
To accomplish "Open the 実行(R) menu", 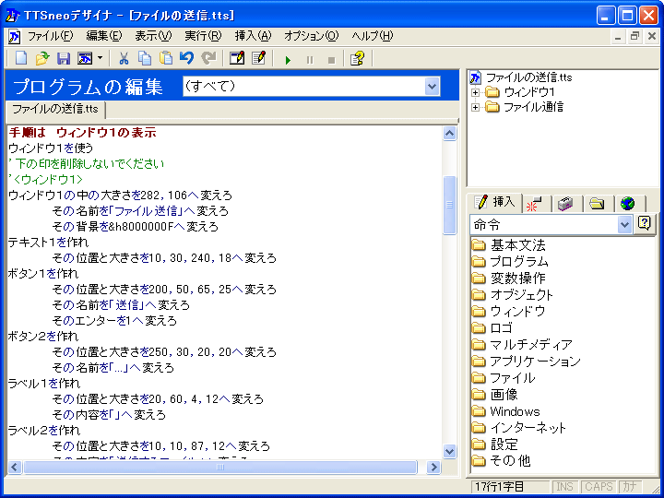I will point(203,36).
